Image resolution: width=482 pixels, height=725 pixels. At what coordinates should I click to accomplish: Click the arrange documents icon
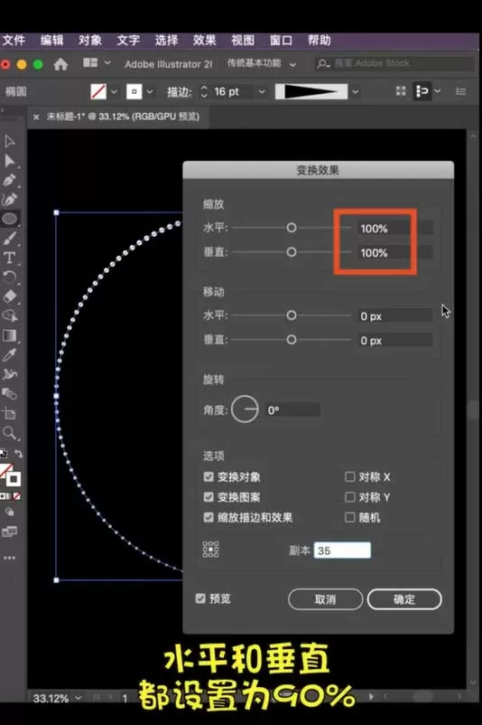[90, 63]
